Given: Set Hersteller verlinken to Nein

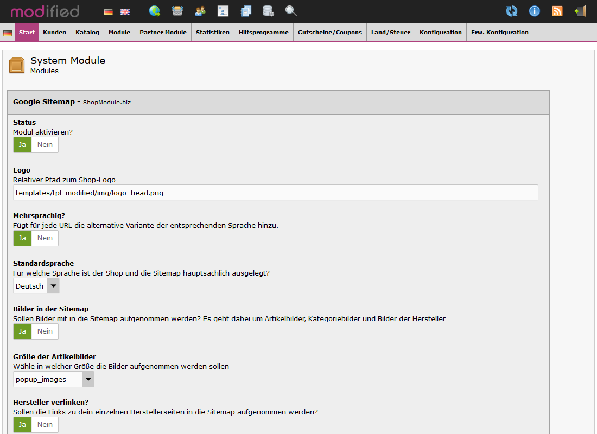Looking at the screenshot, I should tap(45, 425).
